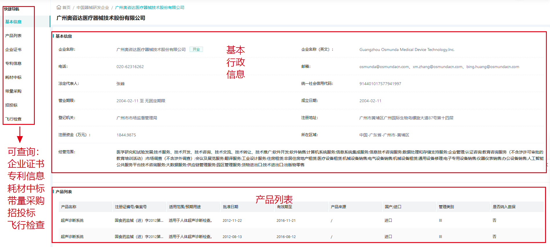Click the osmunda@osmundacn.com email address
The image size is (550, 247).
click(x=384, y=67)
